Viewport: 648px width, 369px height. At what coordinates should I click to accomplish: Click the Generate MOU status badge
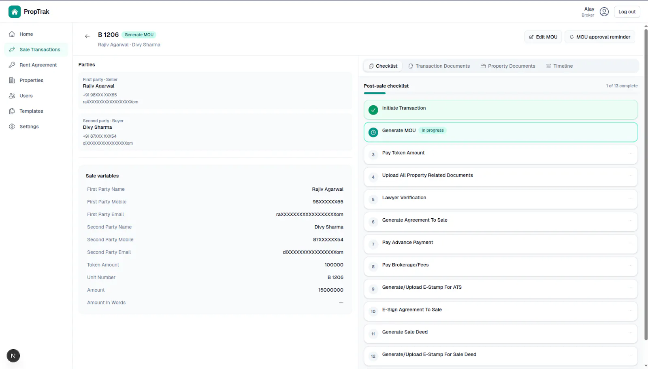pyautogui.click(x=139, y=35)
